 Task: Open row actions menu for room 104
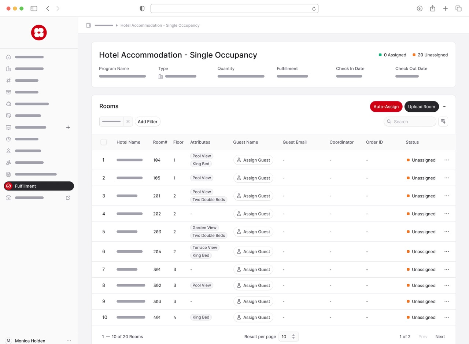click(x=446, y=160)
